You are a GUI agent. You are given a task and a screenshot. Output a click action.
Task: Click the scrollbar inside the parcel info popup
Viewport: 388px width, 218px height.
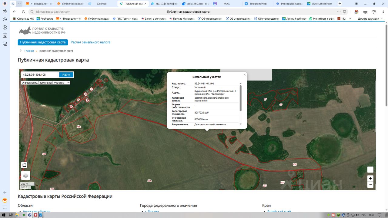(x=241, y=98)
